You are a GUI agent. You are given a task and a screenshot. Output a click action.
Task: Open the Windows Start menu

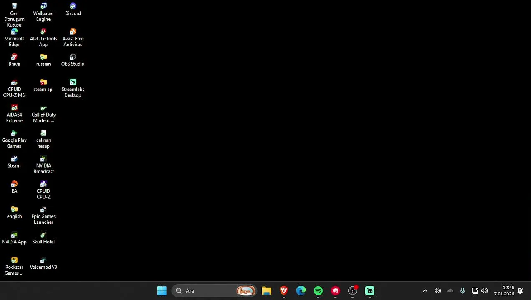click(162, 291)
